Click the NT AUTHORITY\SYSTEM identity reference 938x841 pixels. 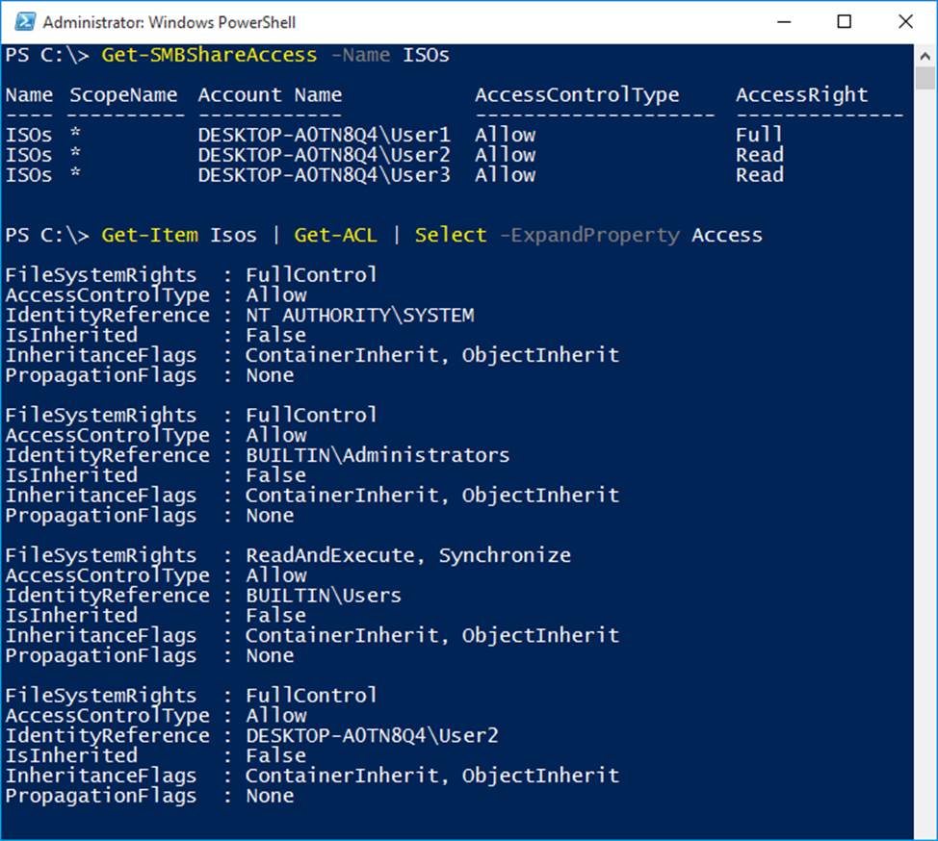pos(359,316)
